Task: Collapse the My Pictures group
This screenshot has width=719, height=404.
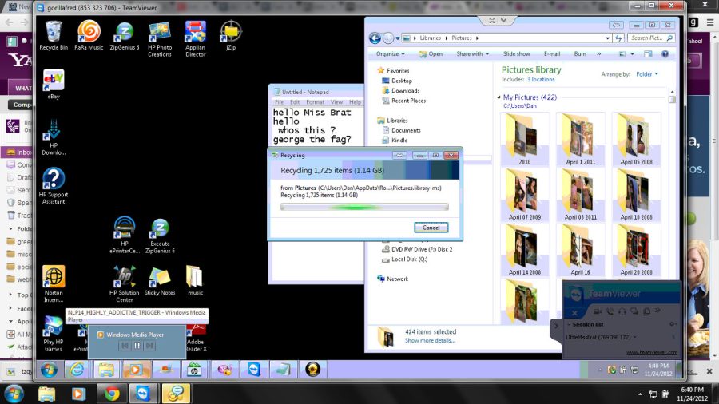Action: coord(499,97)
